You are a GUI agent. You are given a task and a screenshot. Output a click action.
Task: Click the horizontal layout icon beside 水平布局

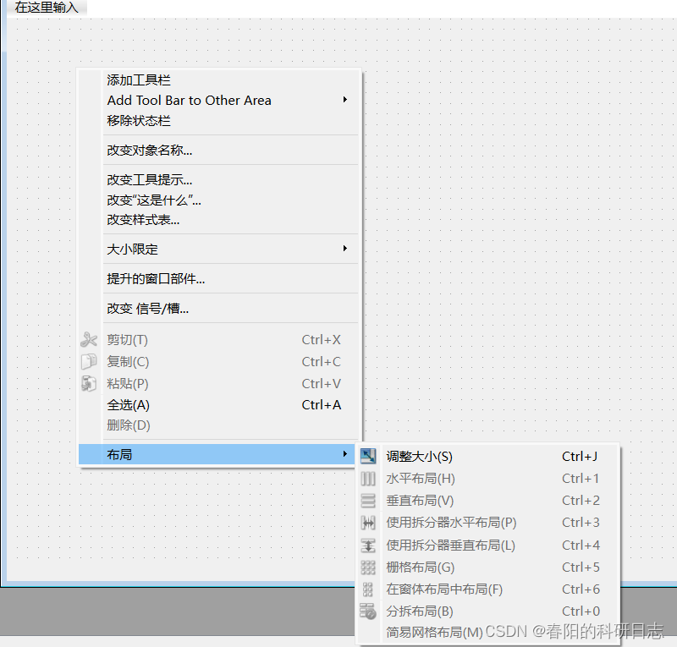click(x=368, y=478)
